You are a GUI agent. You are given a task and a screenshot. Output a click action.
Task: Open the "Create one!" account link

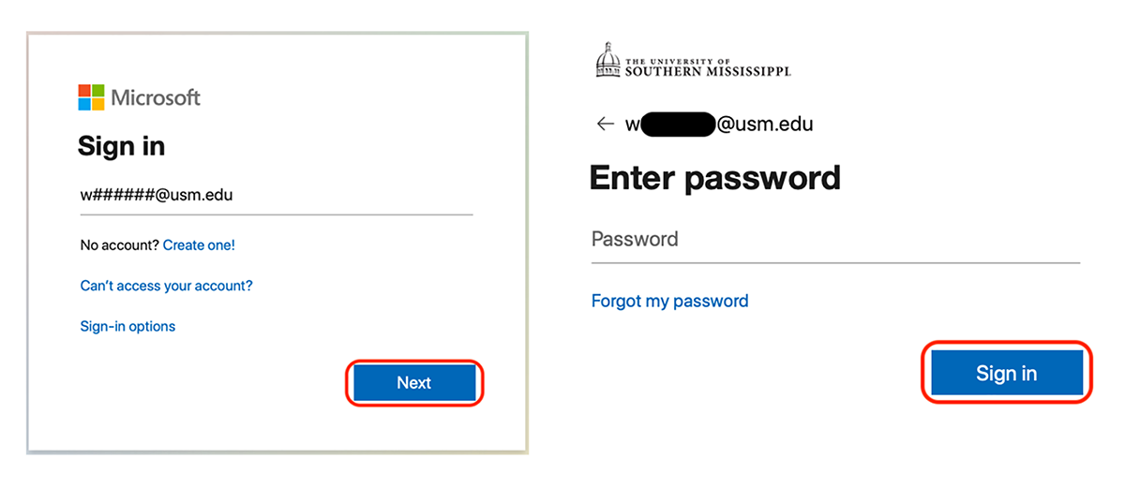tap(199, 245)
